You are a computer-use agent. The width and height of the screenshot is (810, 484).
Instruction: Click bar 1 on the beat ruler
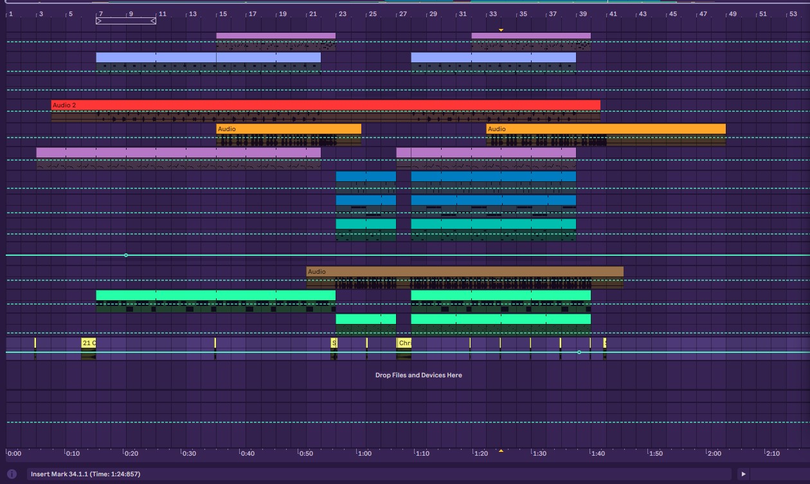[10, 13]
